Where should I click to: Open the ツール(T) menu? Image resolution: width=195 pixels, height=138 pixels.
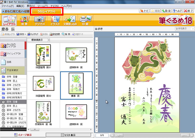point(43,6)
